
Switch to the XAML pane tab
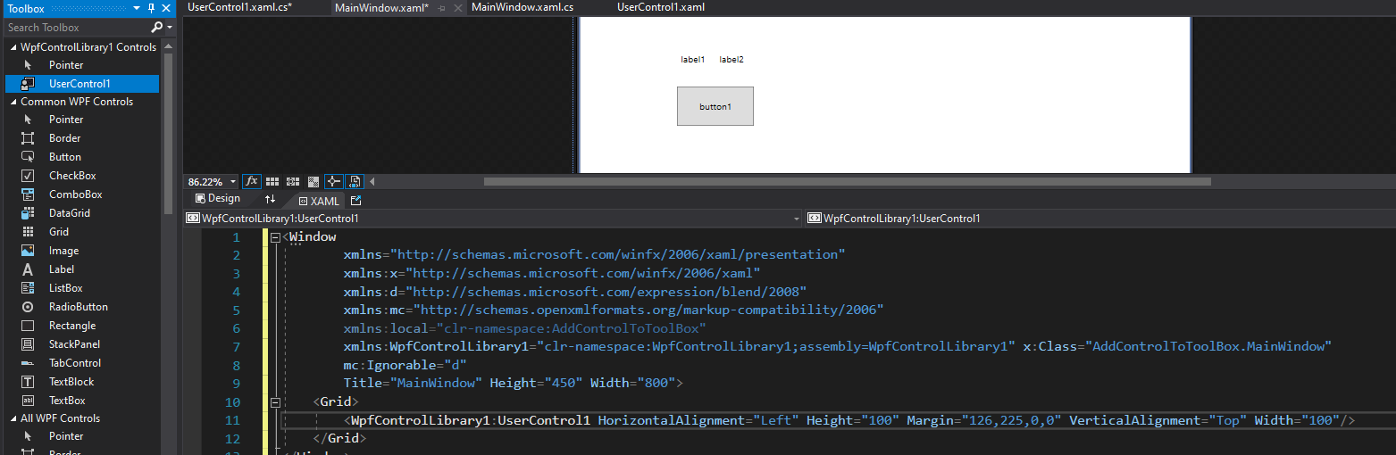click(x=319, y=201)
